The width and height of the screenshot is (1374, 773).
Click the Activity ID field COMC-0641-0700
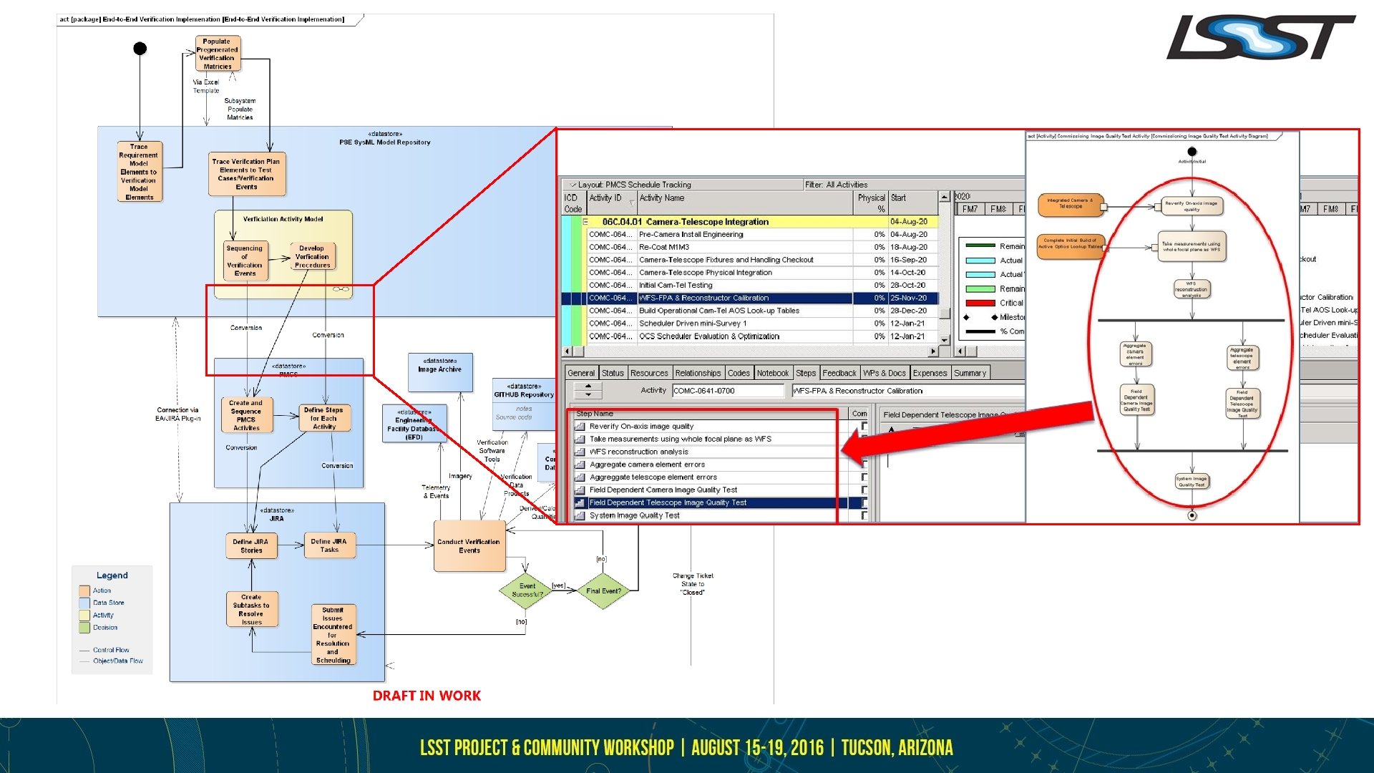(x=727, y=391)
